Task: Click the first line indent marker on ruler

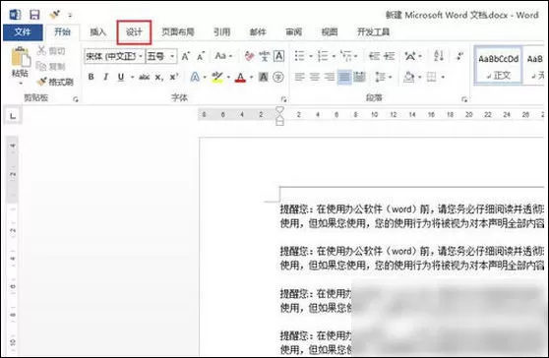Action: [x=279, y=110]
